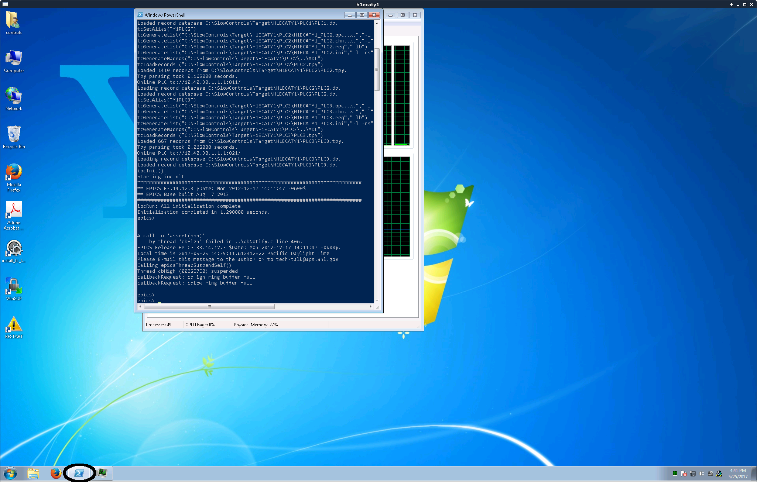Click PowerShell horizontal scroll left arrow
The height and width of the screenshot is (482, 757).
[x=140, y=306]
